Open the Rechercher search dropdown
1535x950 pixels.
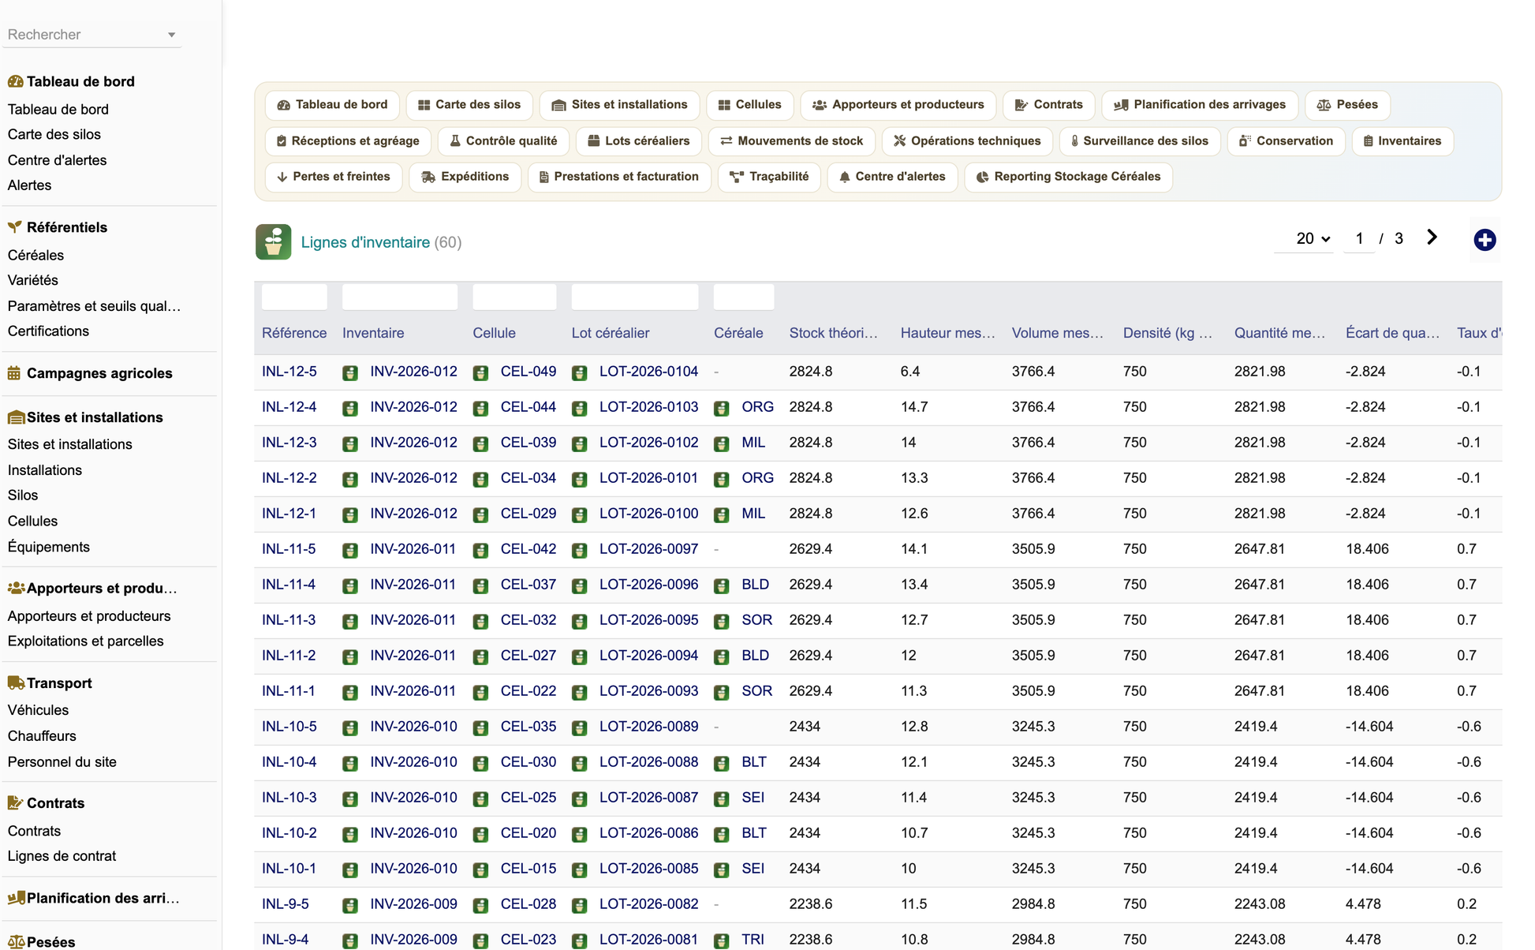pyautogui.click(x=92, y=35)
